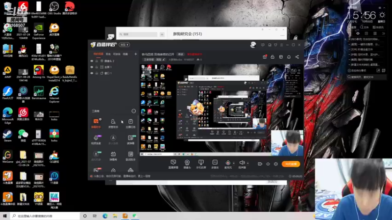Screen dimensions: 392x220
Task: Start recording with the record icon
Action: [260, 164]
